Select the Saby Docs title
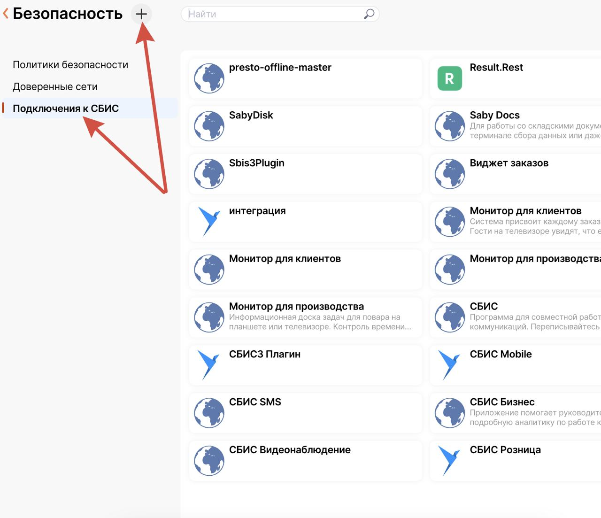The image size is (601, 518). click(495, 116)
